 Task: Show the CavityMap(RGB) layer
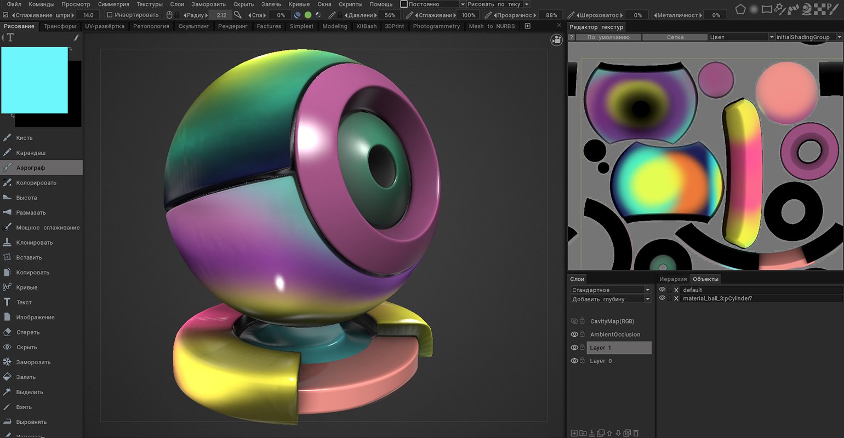click(574, 321)
